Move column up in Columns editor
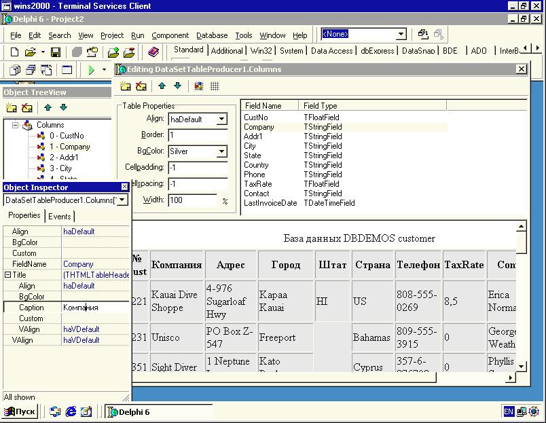546x423 pixels. (x=162, y=86)
